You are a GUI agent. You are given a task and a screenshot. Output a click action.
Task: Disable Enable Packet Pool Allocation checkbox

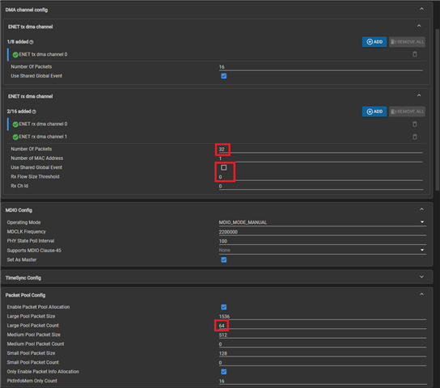224,307
